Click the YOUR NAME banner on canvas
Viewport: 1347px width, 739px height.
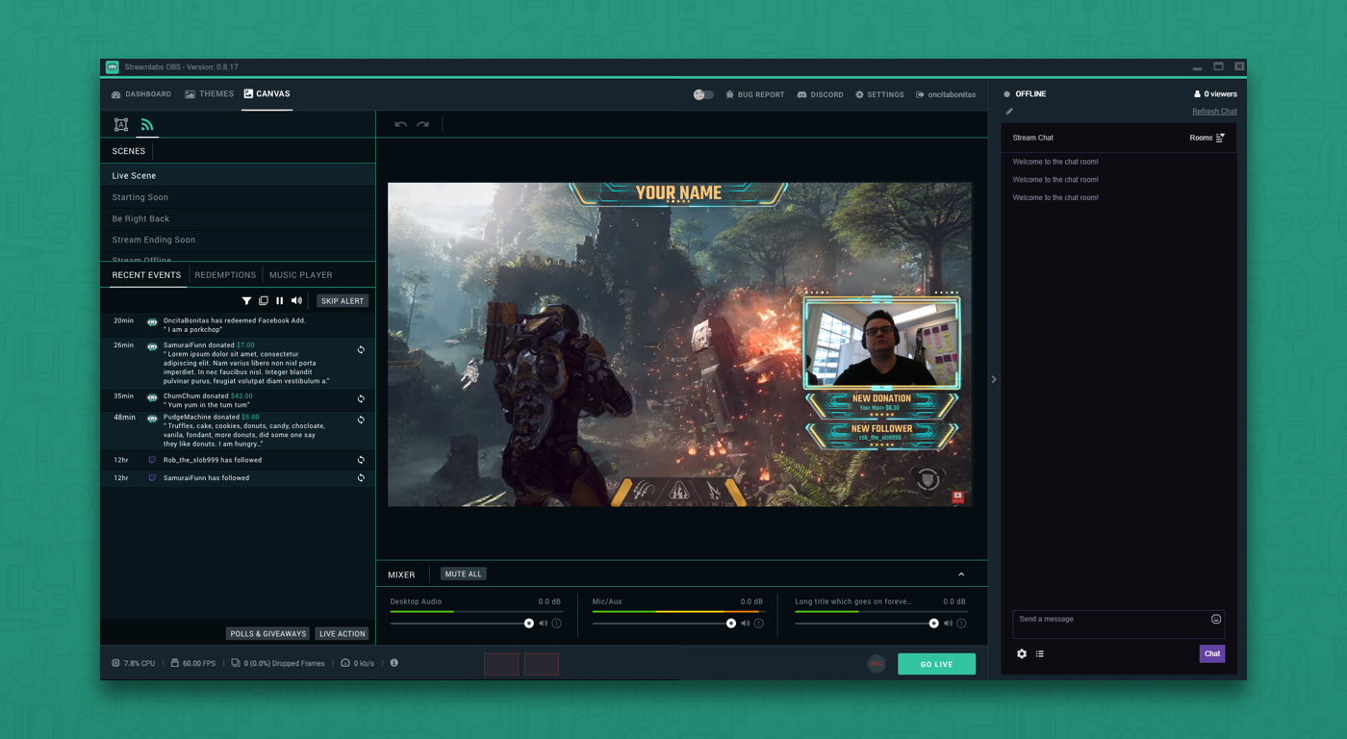click(678, 193)
